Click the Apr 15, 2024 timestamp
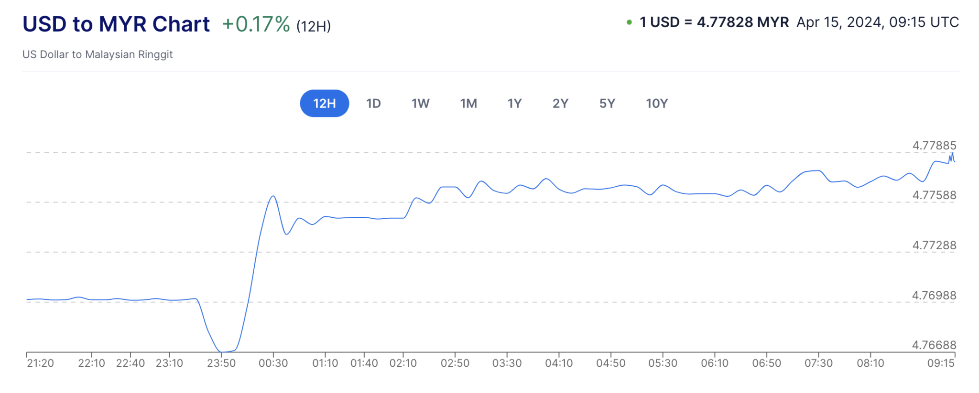Viewport: 979px width, 393px height. point(877,22)
